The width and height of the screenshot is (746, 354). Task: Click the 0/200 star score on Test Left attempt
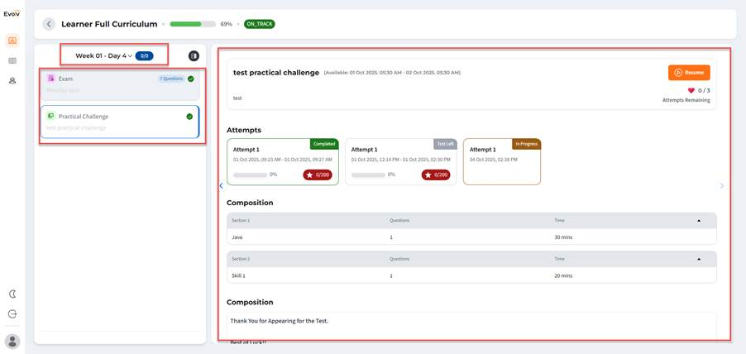pos(436,175)
